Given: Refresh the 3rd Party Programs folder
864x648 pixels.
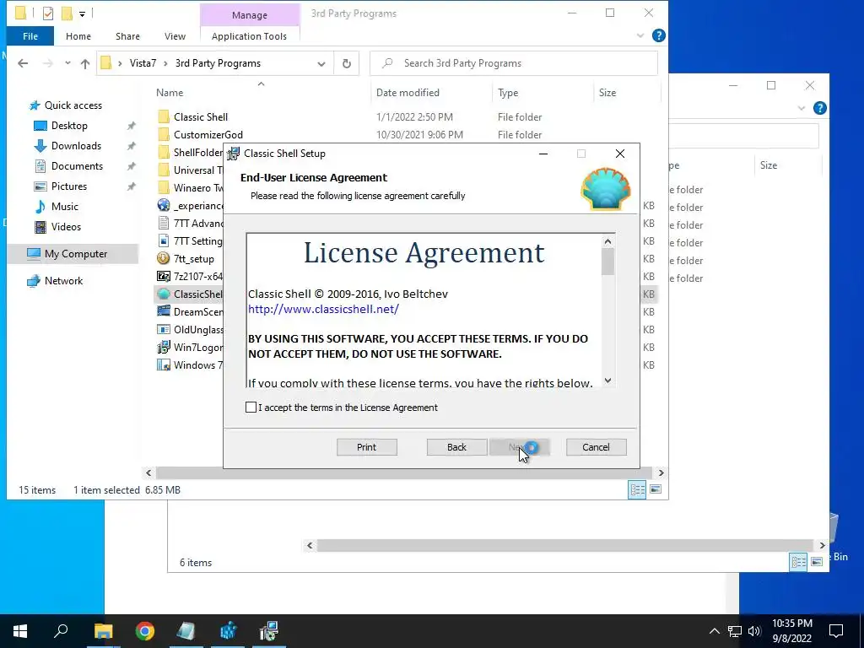Looking at the screenshot, I should (347, 63).
